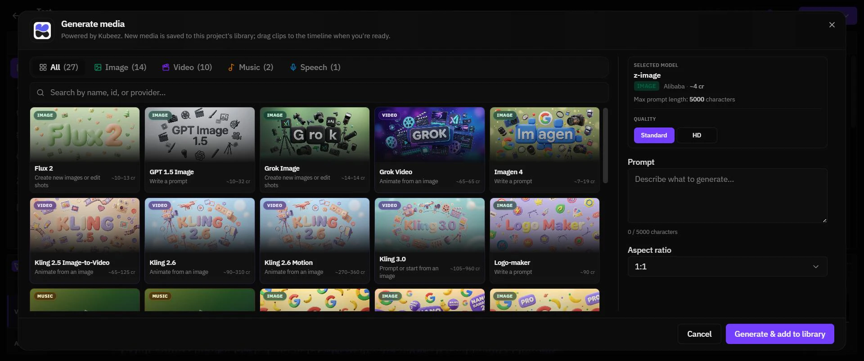The height and width of the screenshot is (361, 864).
Task: Click the ~7–19 cr price on Imagen 4
Action: coord(585,181)
